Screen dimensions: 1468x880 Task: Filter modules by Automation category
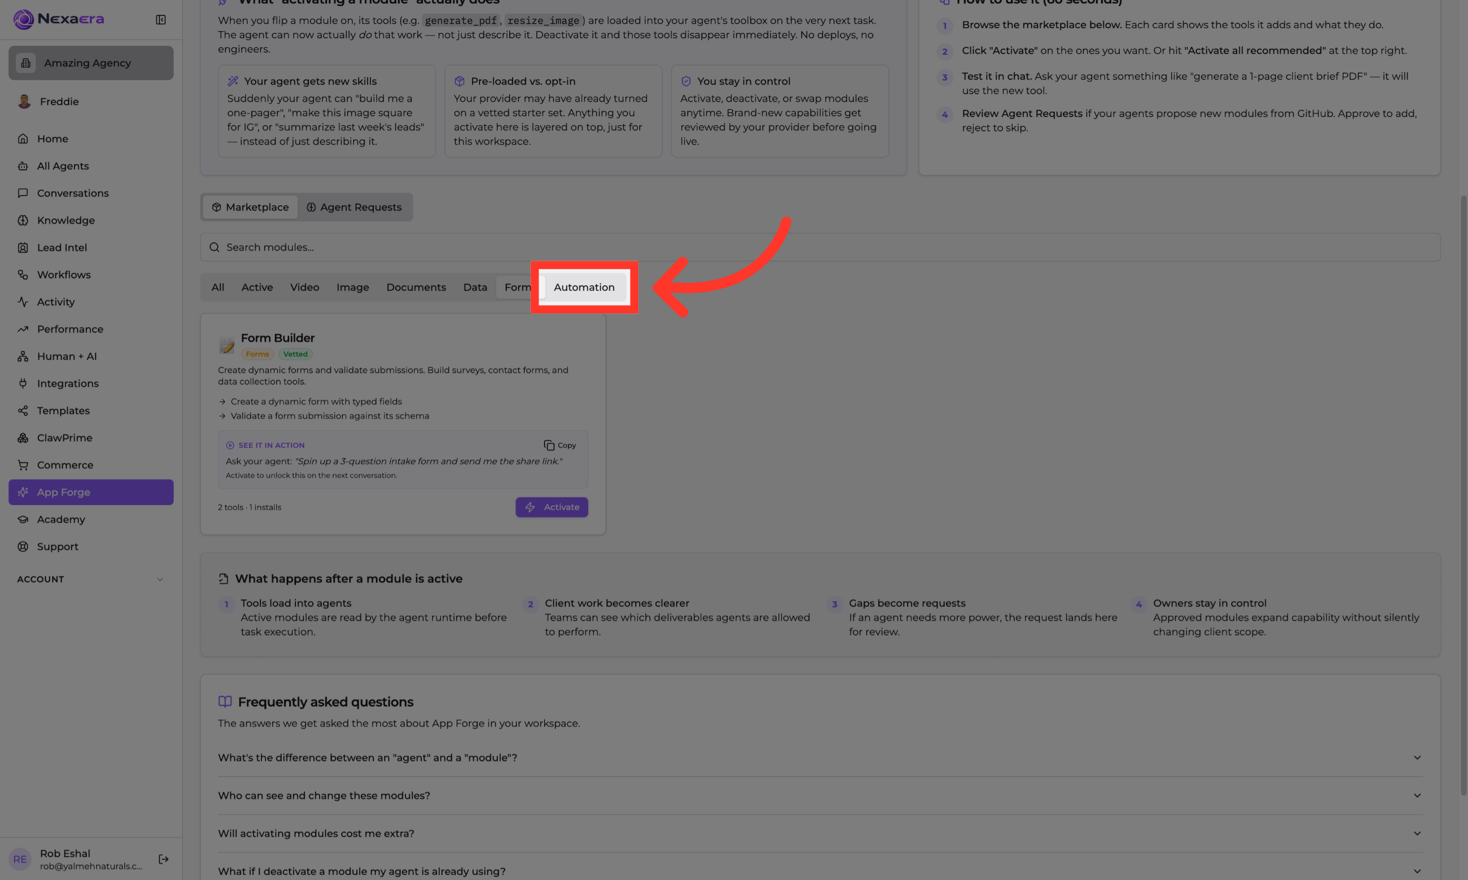[x=584, y=287]
